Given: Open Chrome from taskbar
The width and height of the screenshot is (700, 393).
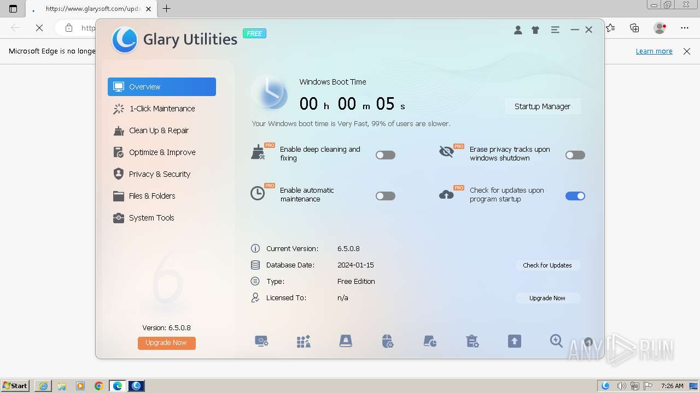Looking at the screenshot, I should 99,386.
